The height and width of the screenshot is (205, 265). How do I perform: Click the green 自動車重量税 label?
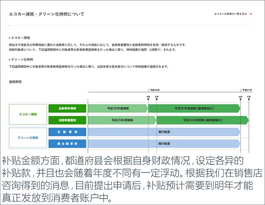67,120
